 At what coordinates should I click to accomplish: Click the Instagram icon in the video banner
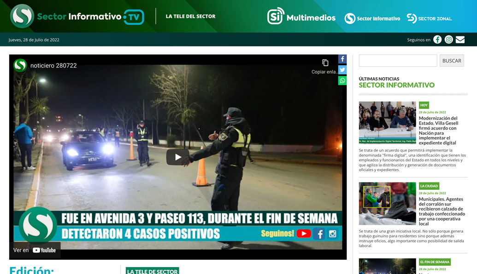(333, 234)
